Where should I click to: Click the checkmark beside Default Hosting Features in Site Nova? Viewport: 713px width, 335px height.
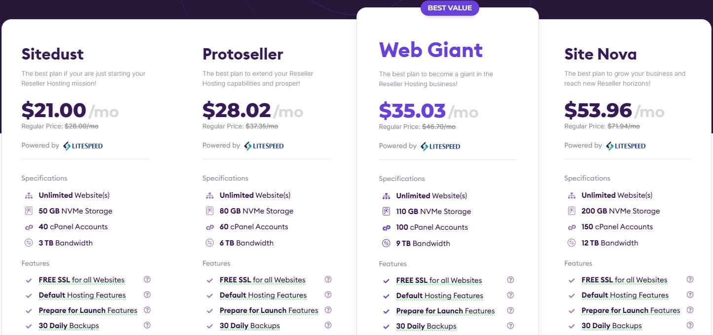pyautogui.click(x=570, y=295)
